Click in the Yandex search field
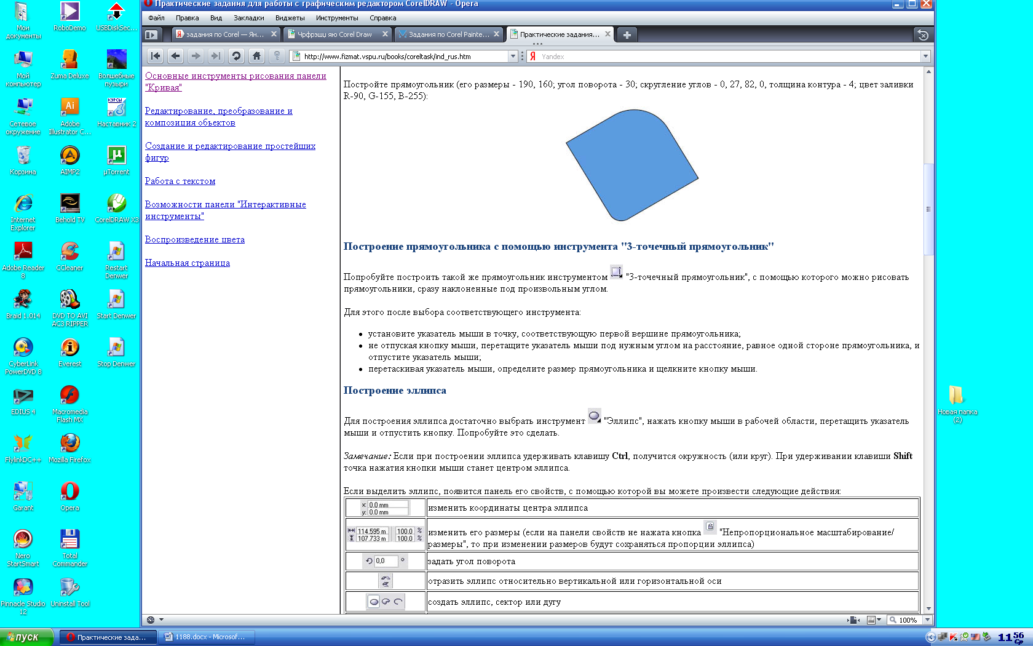 click(729, 56)
